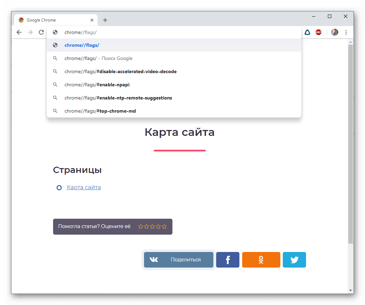Rate the article two stars

(x=147, y=226)
